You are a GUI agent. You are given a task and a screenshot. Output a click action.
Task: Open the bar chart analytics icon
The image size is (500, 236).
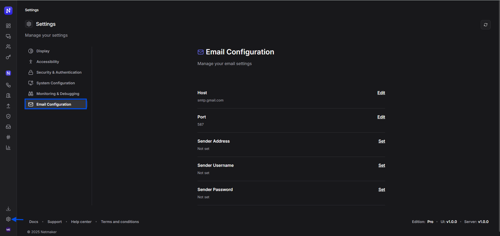click(8, 148)
